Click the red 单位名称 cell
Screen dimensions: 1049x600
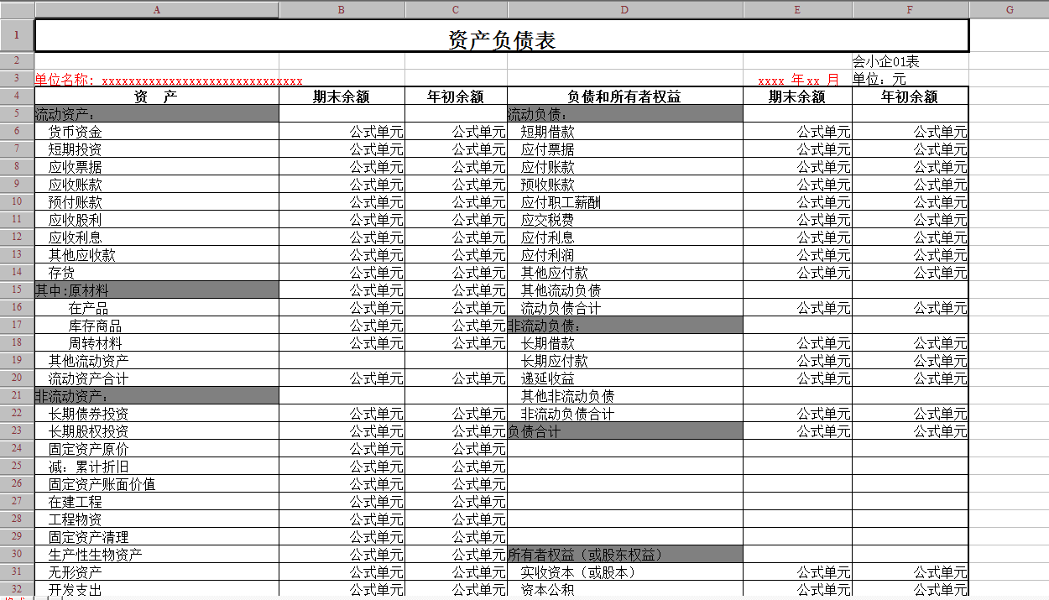(168, 80)
